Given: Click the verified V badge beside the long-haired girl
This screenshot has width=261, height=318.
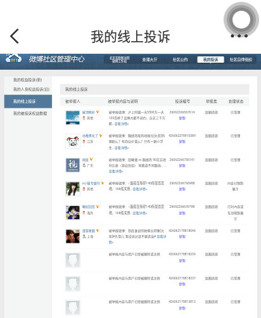Looking at the screenshot, I should [103, 183].
